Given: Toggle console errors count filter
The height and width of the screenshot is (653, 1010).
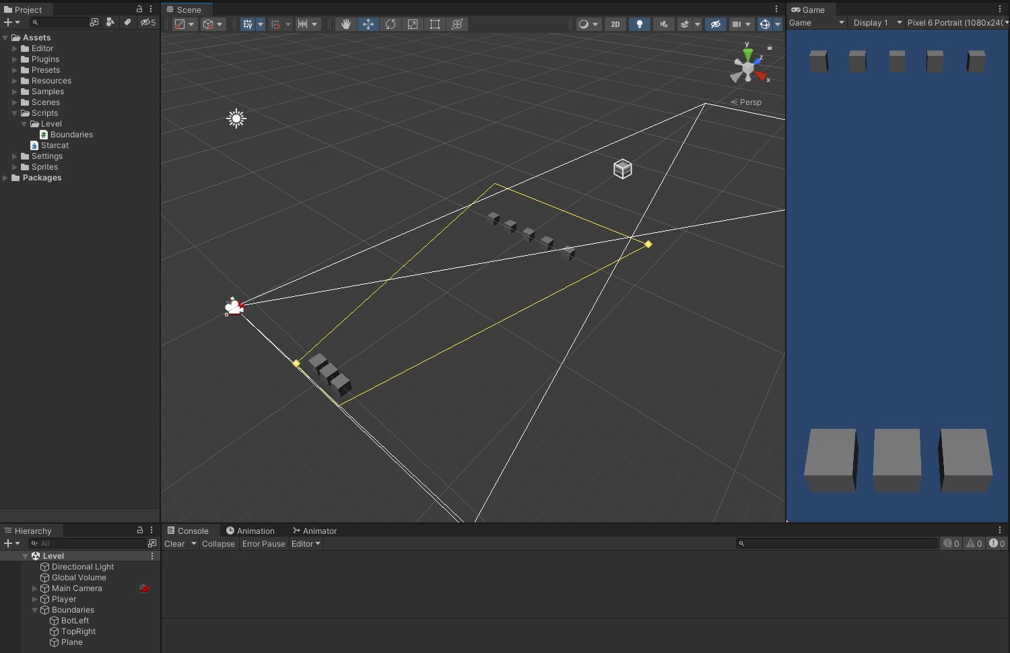Looking at the screenshot, I should [997, 543].
